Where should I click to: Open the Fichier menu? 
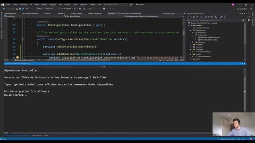(8, 5)
